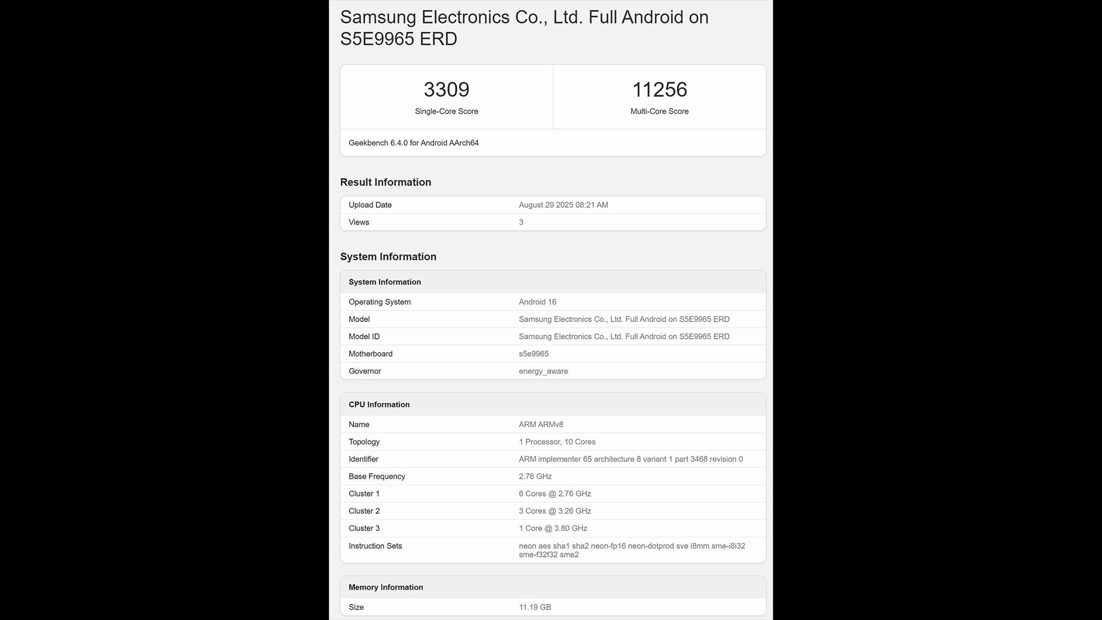Viewport: 1102px width, 620px height.
Task: Click the page title mentioning S5E9965 ERD
Action: click(524, 28)
